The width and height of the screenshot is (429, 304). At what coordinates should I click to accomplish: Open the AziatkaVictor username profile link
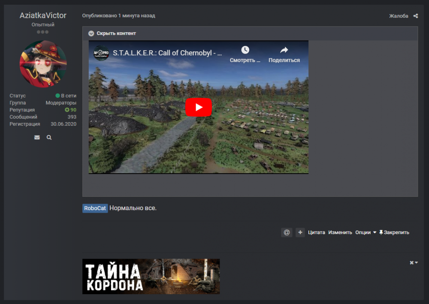pyautogui.click(x=43, y=15)
